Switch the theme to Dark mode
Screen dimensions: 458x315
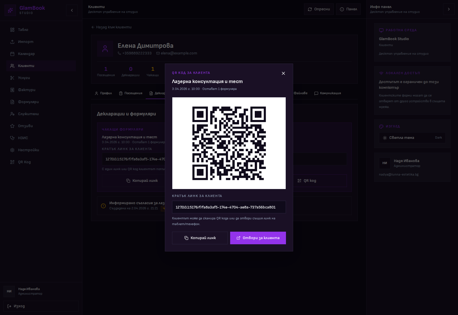(438, 137)
